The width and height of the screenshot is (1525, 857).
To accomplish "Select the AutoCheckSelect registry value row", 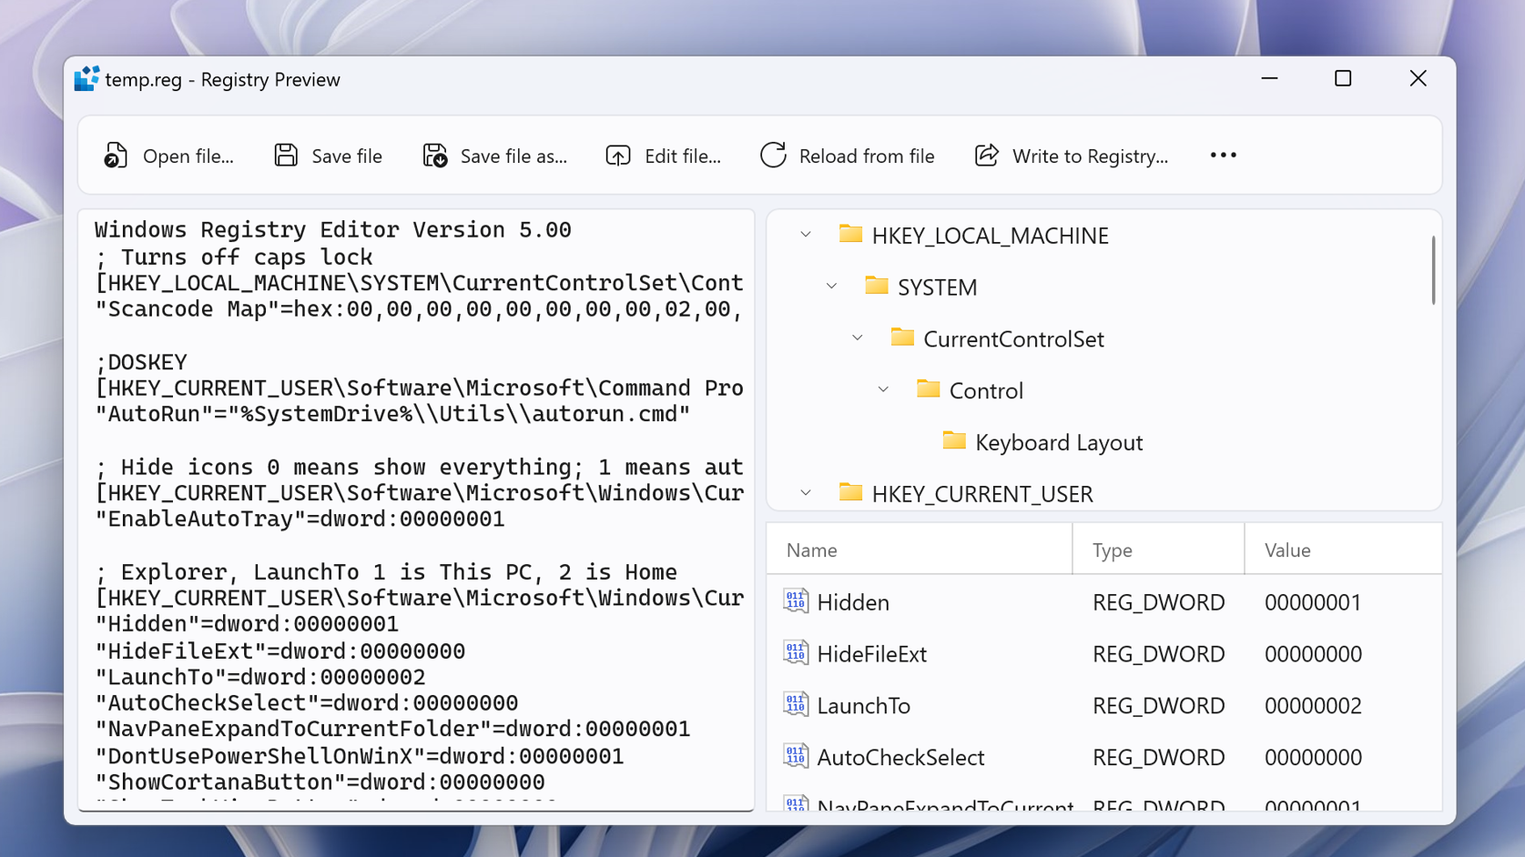I will [x=1104, y=757].
